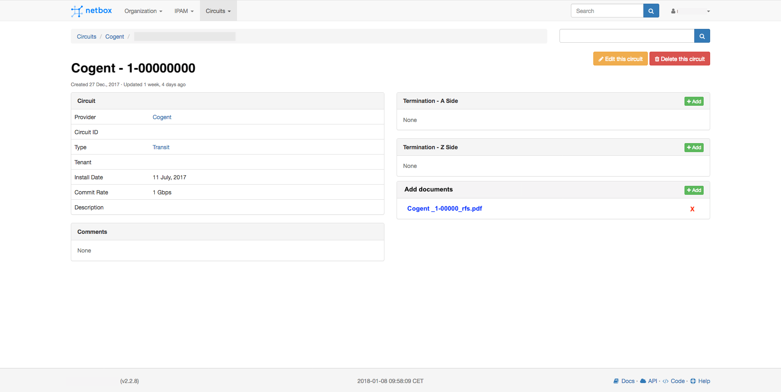Open the IPAM menu
The image size is (781, 392).
coord(184,11)
